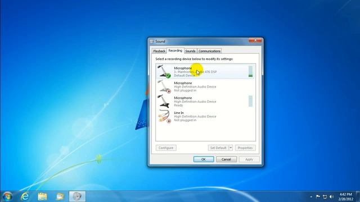Open the Windows Start menu
Screen dimensions: 360x202
7,196
